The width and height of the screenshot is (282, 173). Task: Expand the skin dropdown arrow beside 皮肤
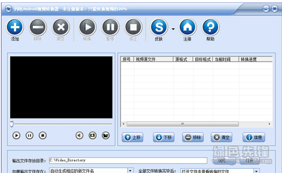tap(173, 29)
